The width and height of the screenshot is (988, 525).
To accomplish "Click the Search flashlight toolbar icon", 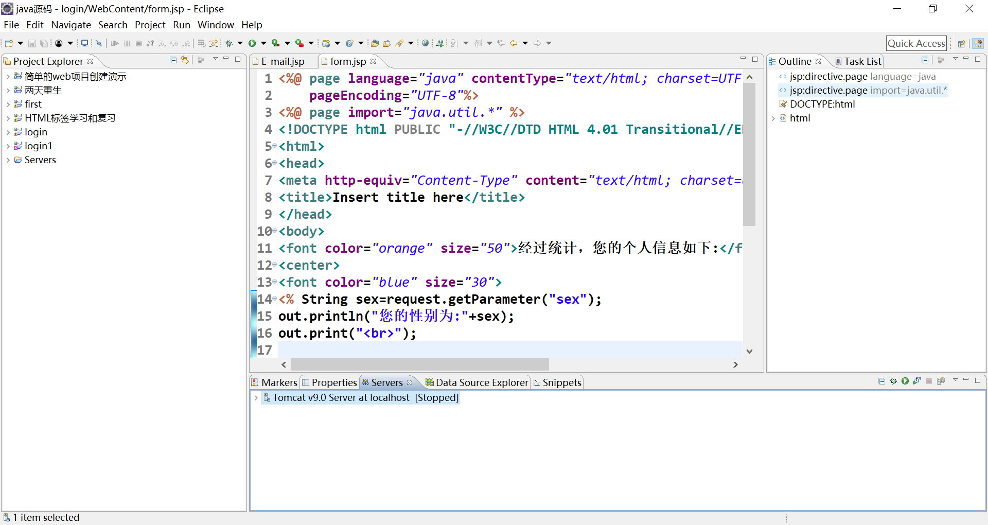I will pos(399,43).
